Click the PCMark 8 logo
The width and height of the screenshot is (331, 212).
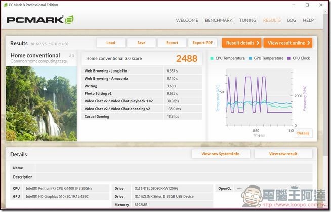coord(40,20)
